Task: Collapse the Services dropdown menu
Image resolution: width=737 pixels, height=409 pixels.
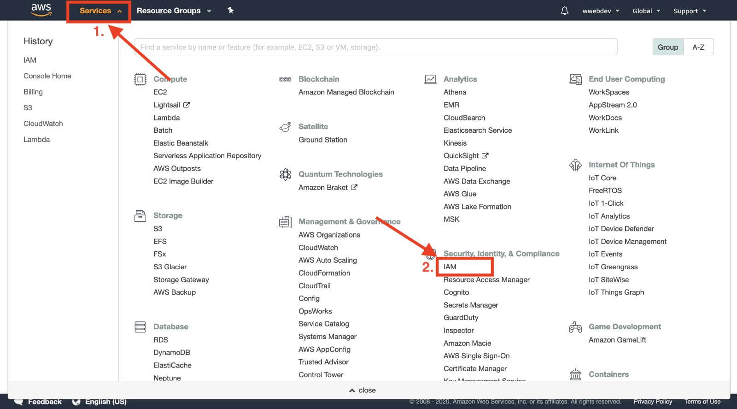Action: point(100,11)
